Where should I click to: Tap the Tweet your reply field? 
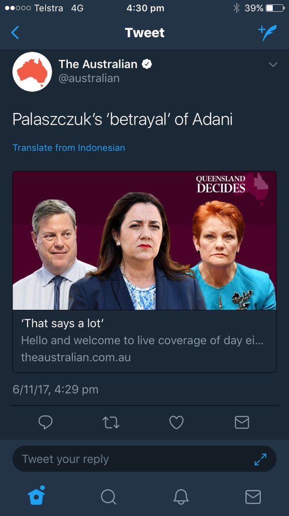pos(145,459)
